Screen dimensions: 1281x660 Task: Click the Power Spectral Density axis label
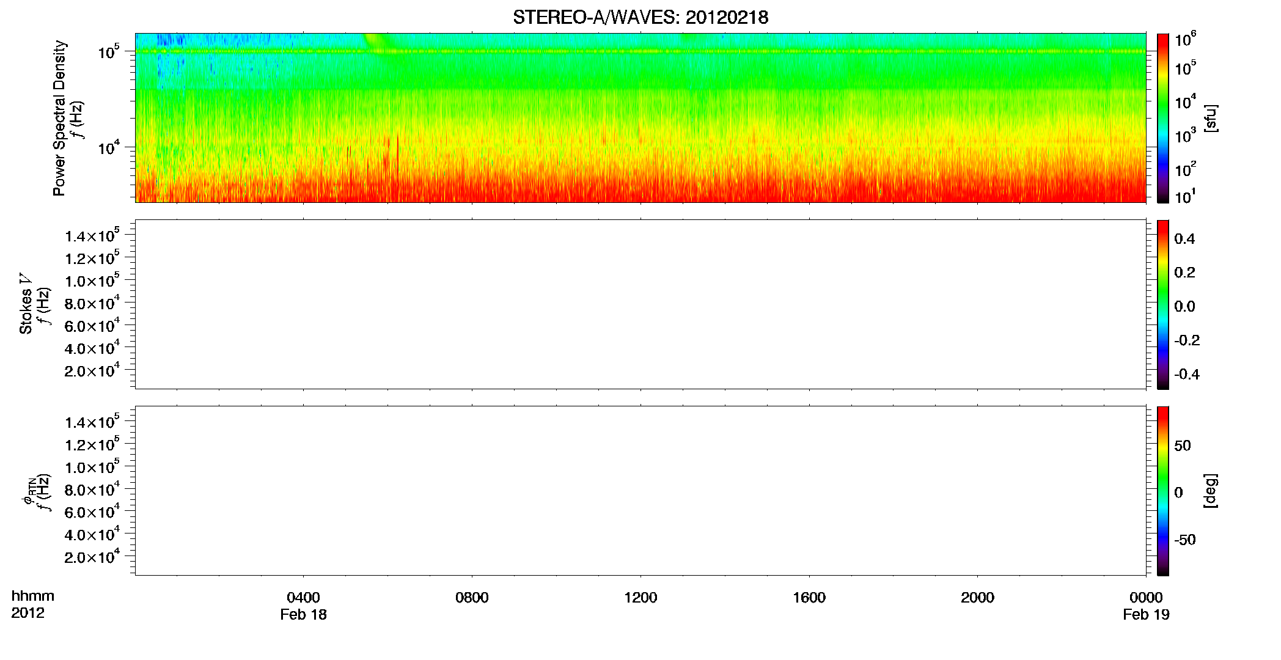(x=59, y=118)
